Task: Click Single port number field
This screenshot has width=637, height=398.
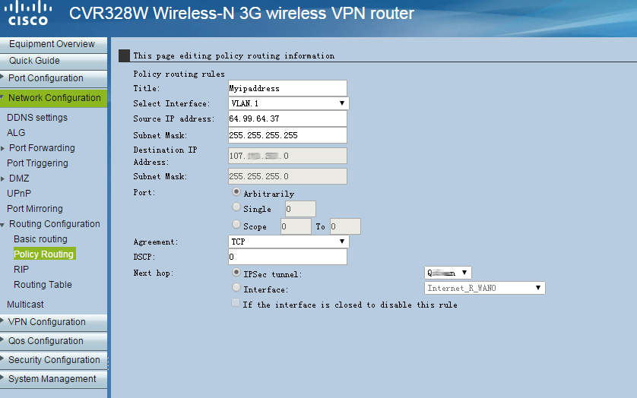Action: tap(300, 209)
